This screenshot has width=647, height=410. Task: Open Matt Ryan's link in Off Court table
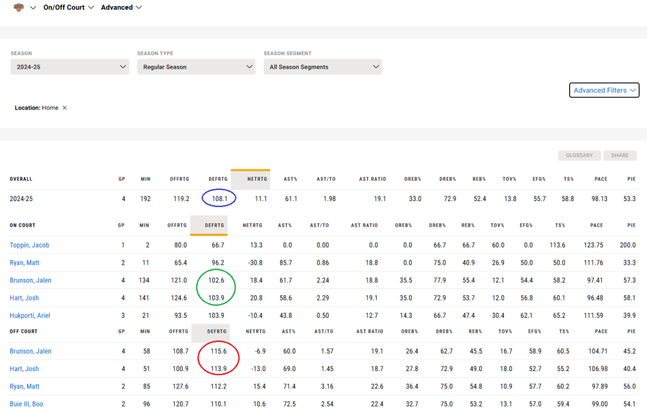pos(25,387)
